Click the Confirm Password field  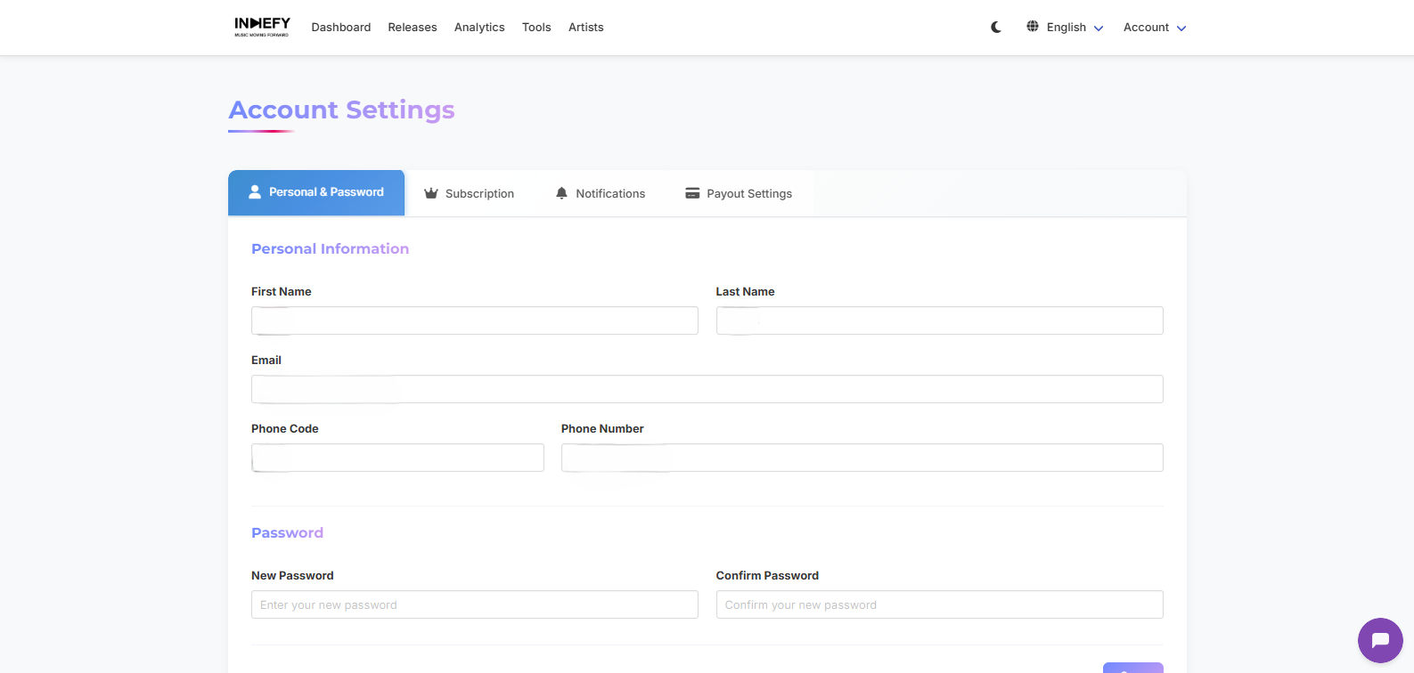click(x=939, y=604)
